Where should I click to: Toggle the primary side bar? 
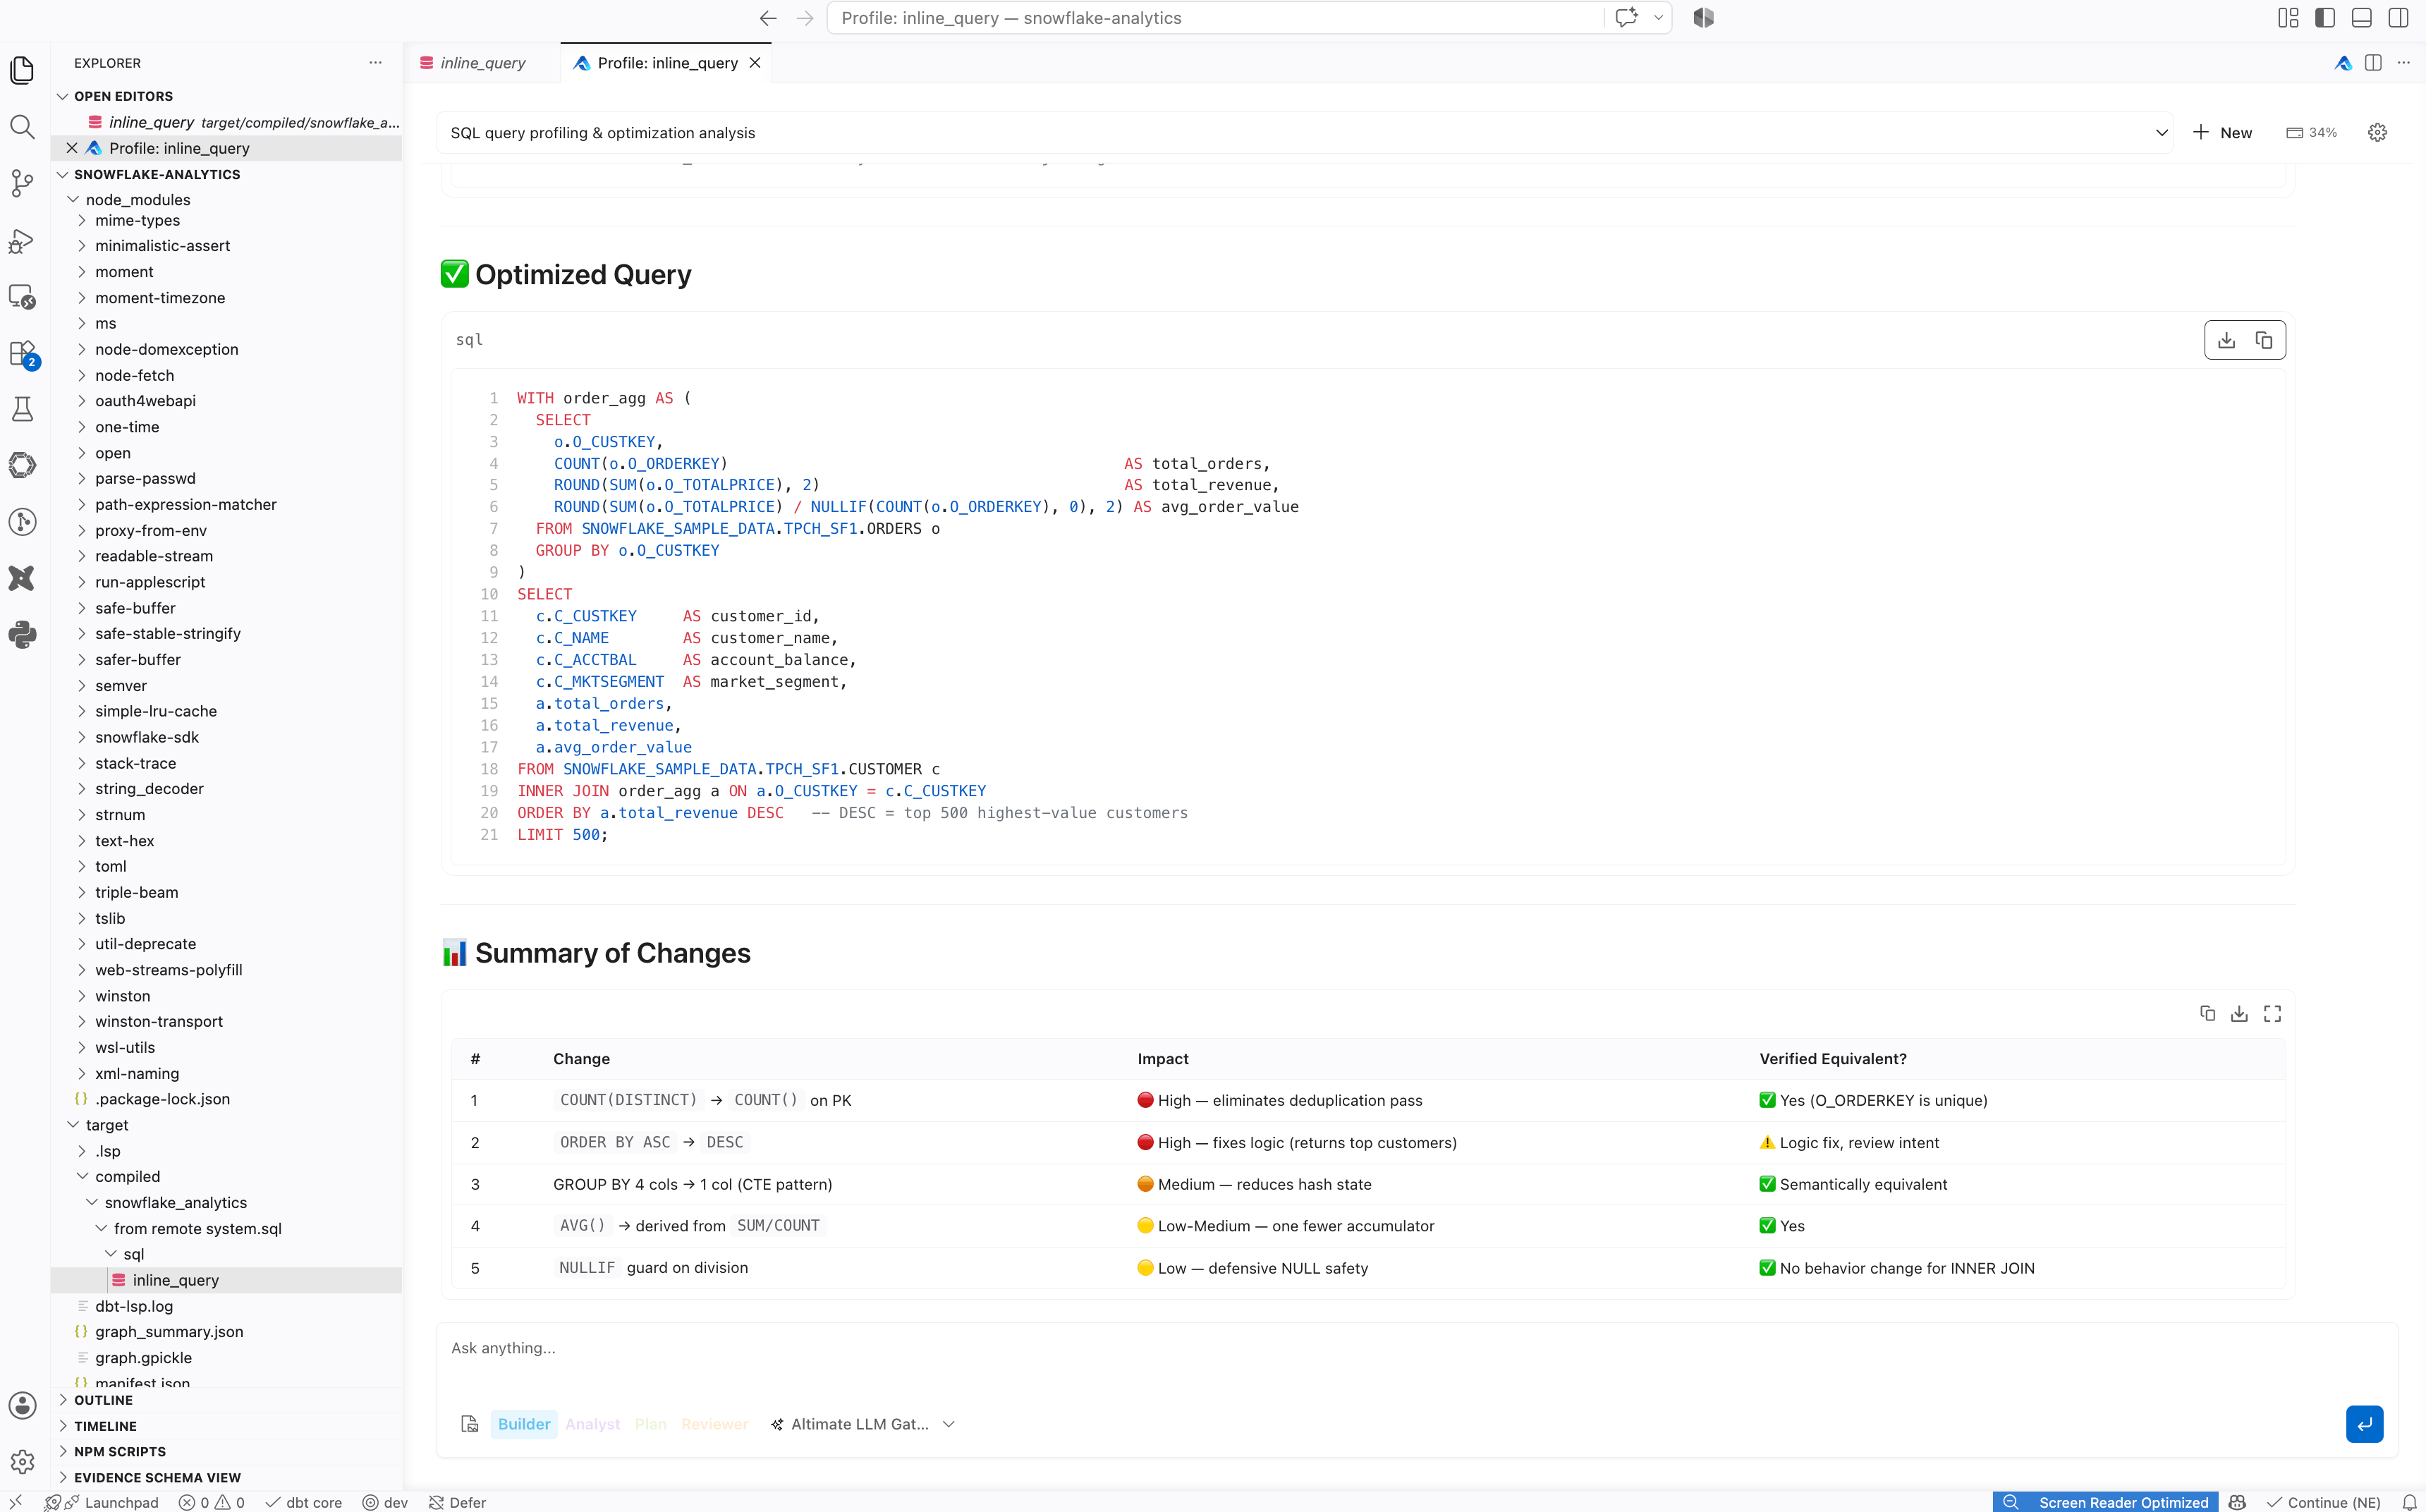coord(2325,18)
